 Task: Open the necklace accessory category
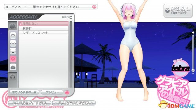(13, 51)
